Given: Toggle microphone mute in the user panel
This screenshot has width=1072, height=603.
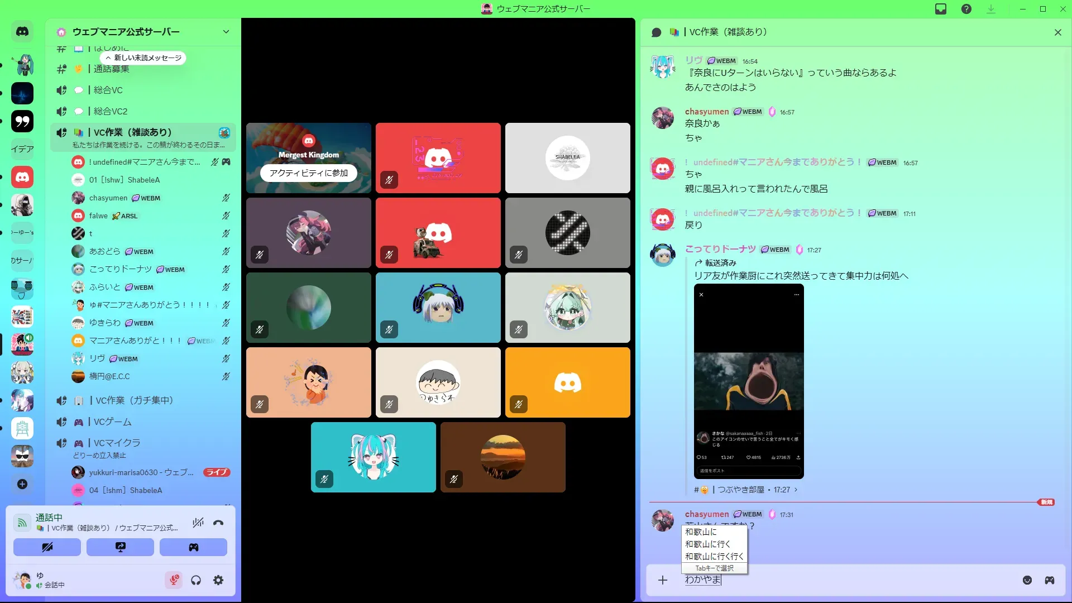Looking at the screenshot, I should click(x=174, y=581).
